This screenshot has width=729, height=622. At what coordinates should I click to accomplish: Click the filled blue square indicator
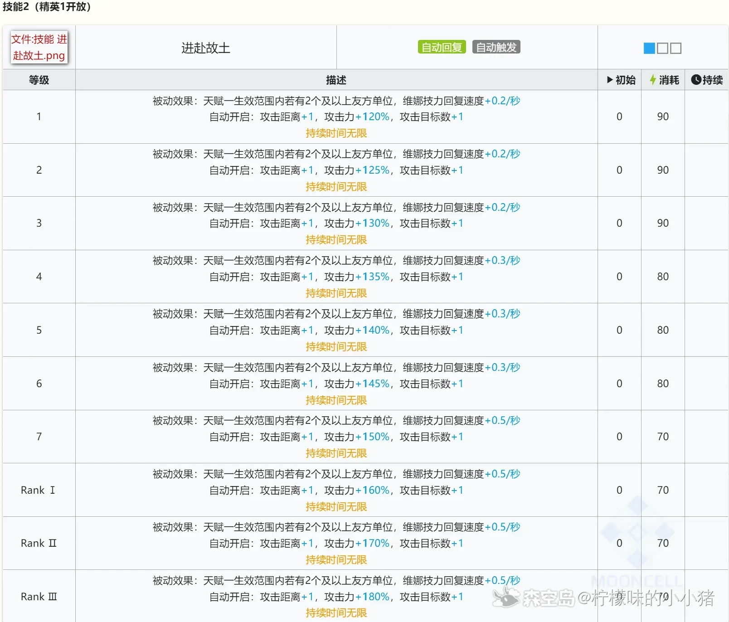click(x=649, y=48)
